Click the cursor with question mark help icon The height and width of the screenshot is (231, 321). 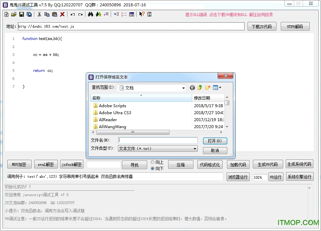(x=142, y=14)
